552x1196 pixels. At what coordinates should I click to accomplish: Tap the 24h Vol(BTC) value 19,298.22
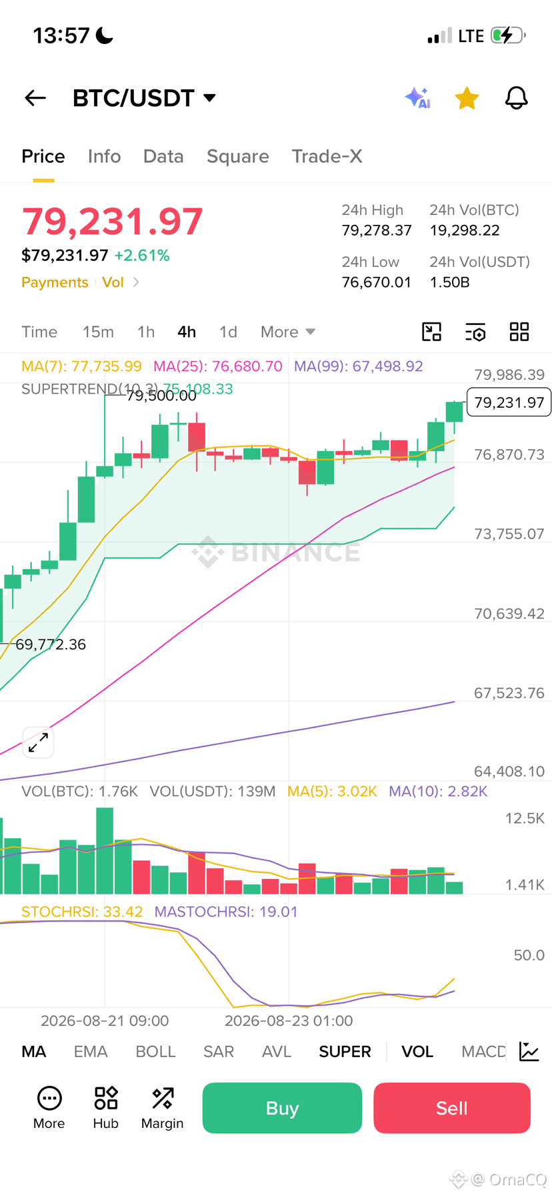tap(465, 230)
